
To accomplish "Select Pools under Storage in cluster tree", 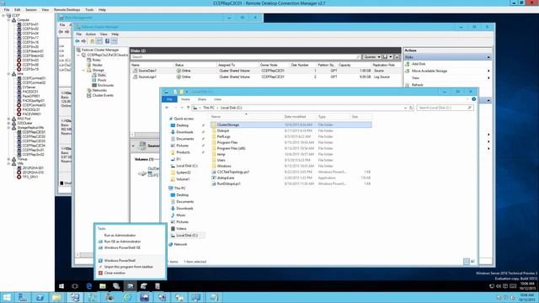I will [x=102, y=80].
